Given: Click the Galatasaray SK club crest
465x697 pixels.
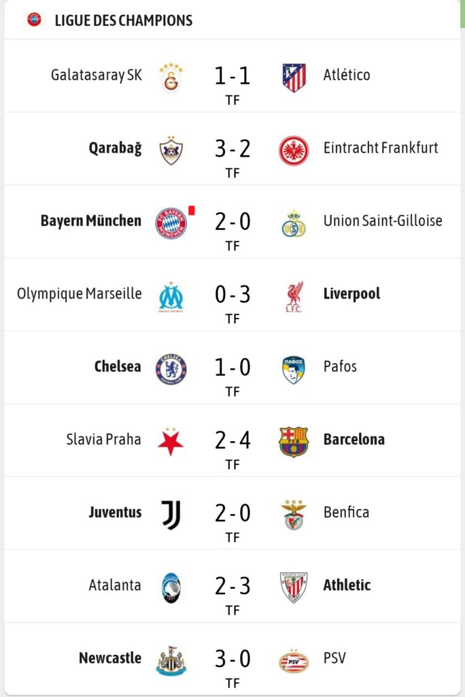Looking at the screenshot, I should [x=171, y=77].
